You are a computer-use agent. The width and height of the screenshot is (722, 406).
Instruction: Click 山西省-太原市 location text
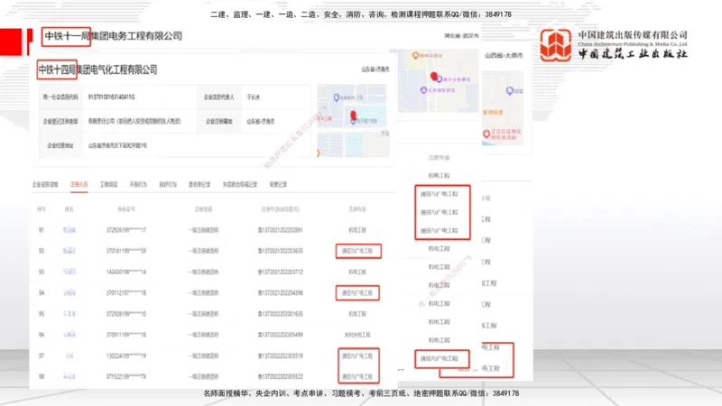click(504, 55)
